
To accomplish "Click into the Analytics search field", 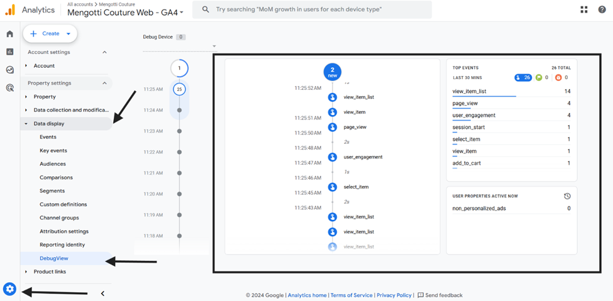I will coord(312,10).
